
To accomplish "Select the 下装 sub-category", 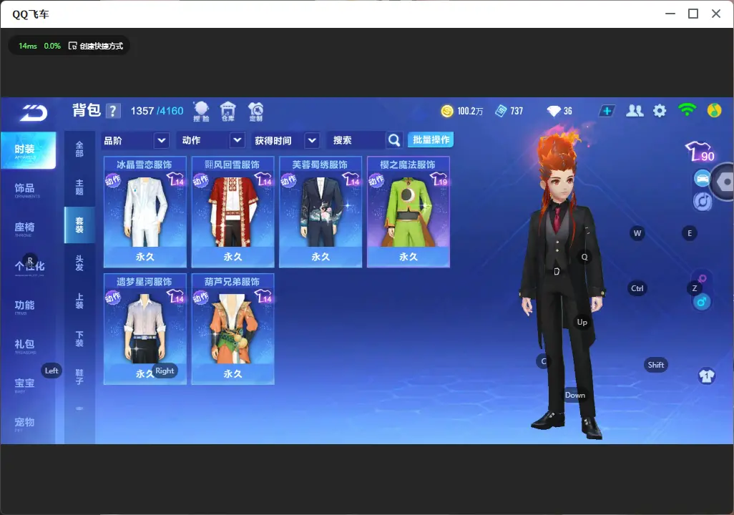I will [x=79, y=339].
